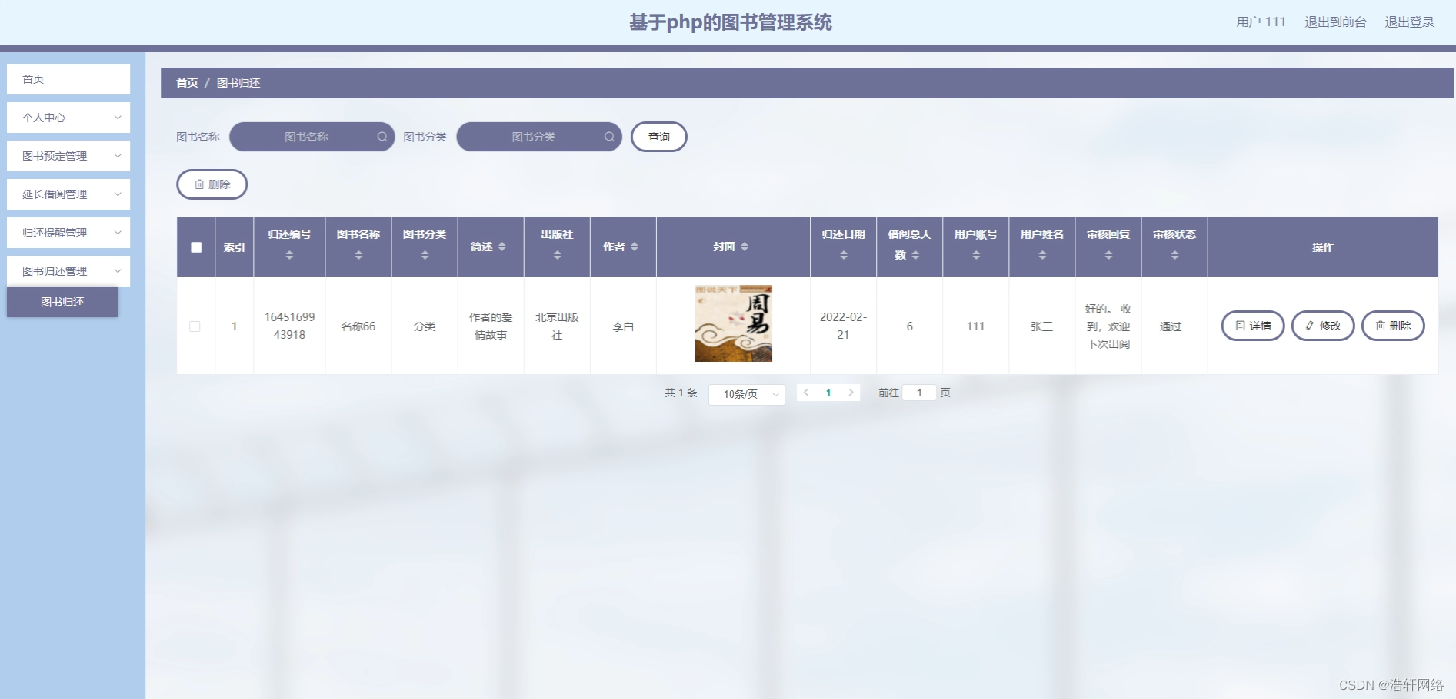Open the 详情 detail view for row 1

1252,326
